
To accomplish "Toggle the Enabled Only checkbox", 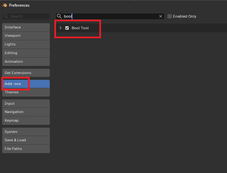I will (170, 16).
